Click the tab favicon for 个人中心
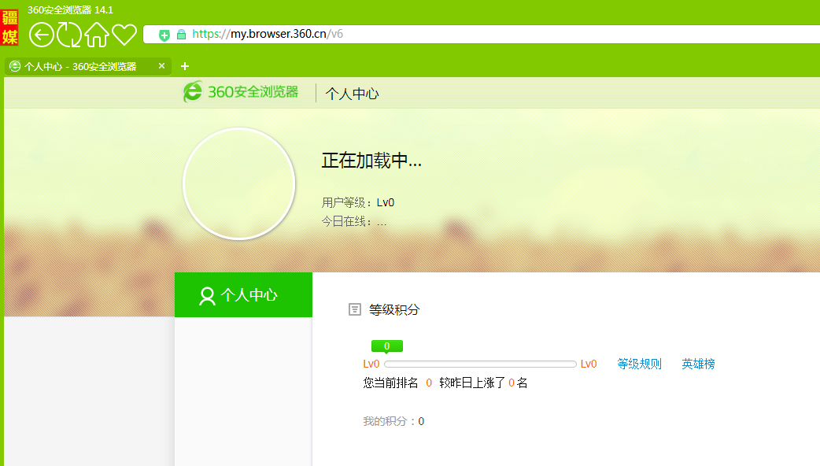The image size is (820, 466). point(15,66)
